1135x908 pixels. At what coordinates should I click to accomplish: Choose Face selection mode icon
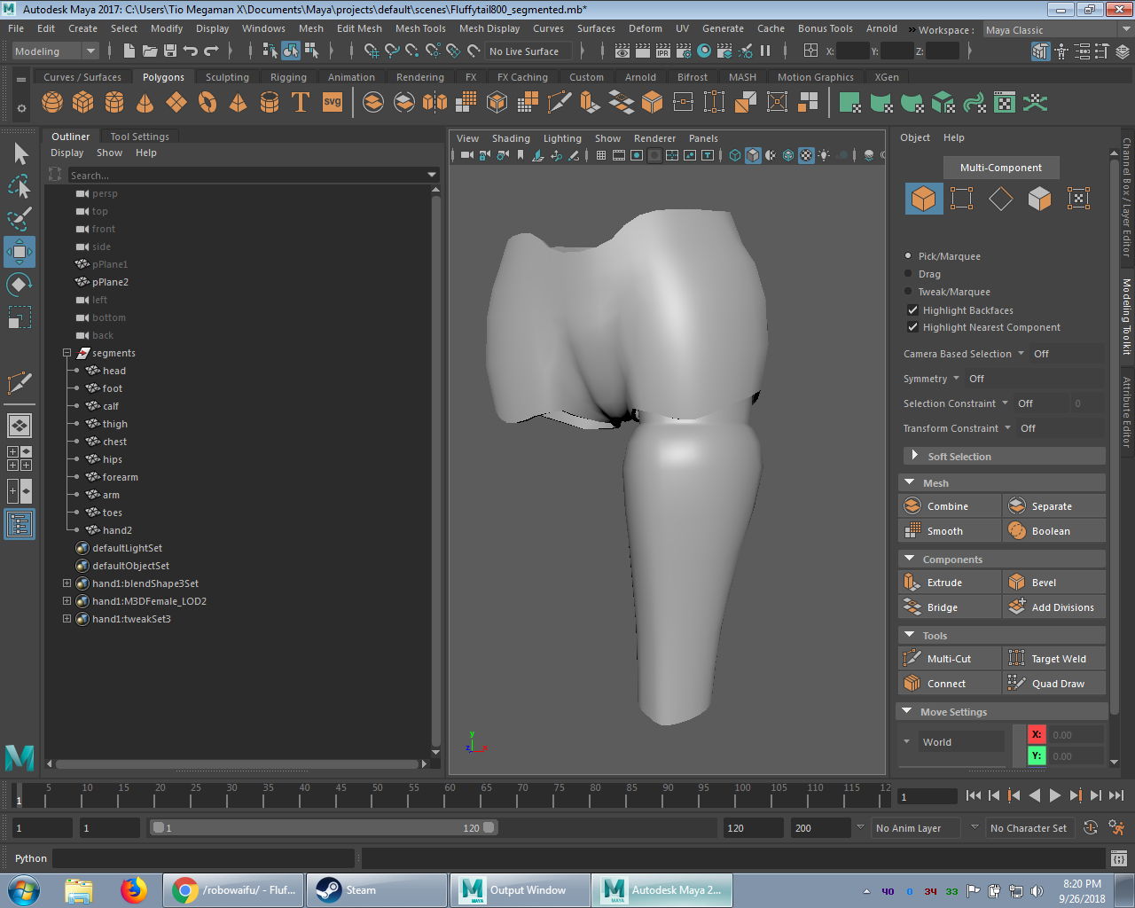coord(1039,199)
